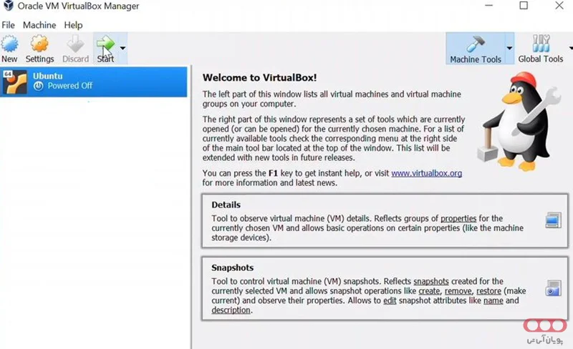573x349 pixels.
Task: Expand the Global Tools dropdown arrow
Action: (570, 49)
